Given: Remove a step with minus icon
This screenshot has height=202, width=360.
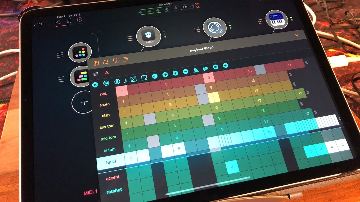Looking at the screenshot, I should tap(185, 72).
